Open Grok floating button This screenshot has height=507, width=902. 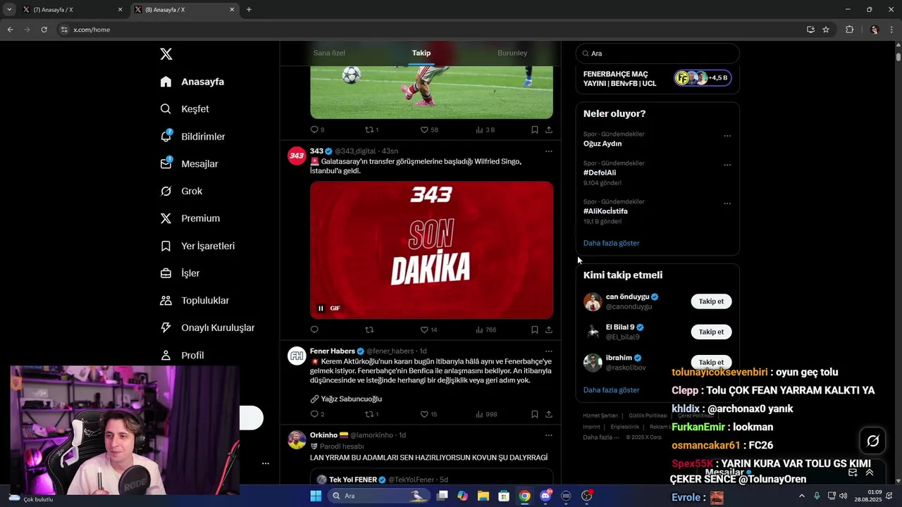point(873,441)
